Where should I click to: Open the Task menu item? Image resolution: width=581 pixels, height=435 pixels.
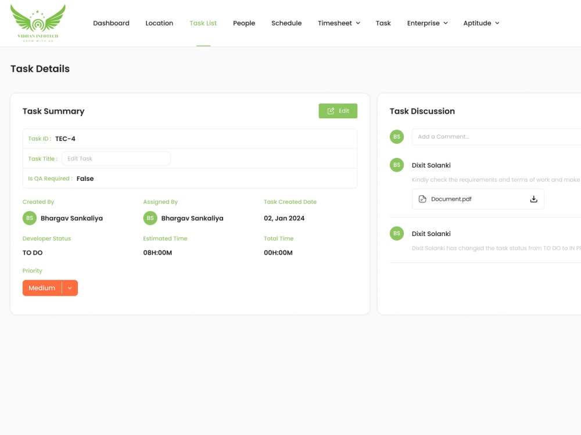coord(383,23)
